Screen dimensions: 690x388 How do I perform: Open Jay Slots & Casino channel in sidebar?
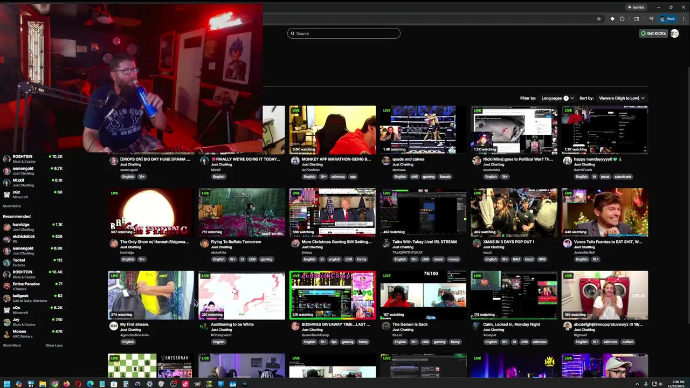coord(32,321)
